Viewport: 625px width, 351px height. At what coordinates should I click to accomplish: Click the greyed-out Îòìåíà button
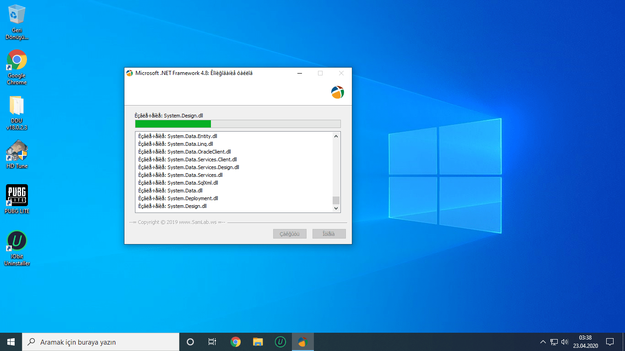(329, 234)
